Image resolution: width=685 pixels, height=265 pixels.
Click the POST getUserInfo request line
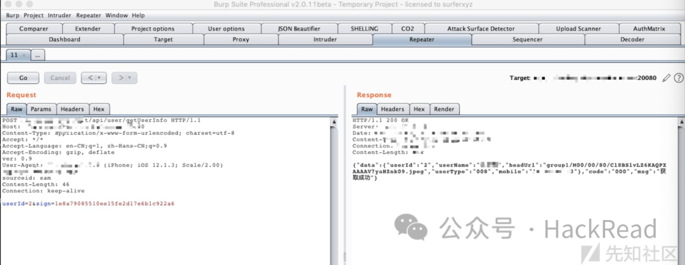point(101,120)
